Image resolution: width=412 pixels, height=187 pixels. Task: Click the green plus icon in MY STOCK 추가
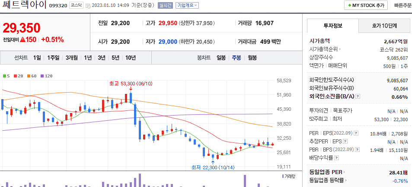349,5
